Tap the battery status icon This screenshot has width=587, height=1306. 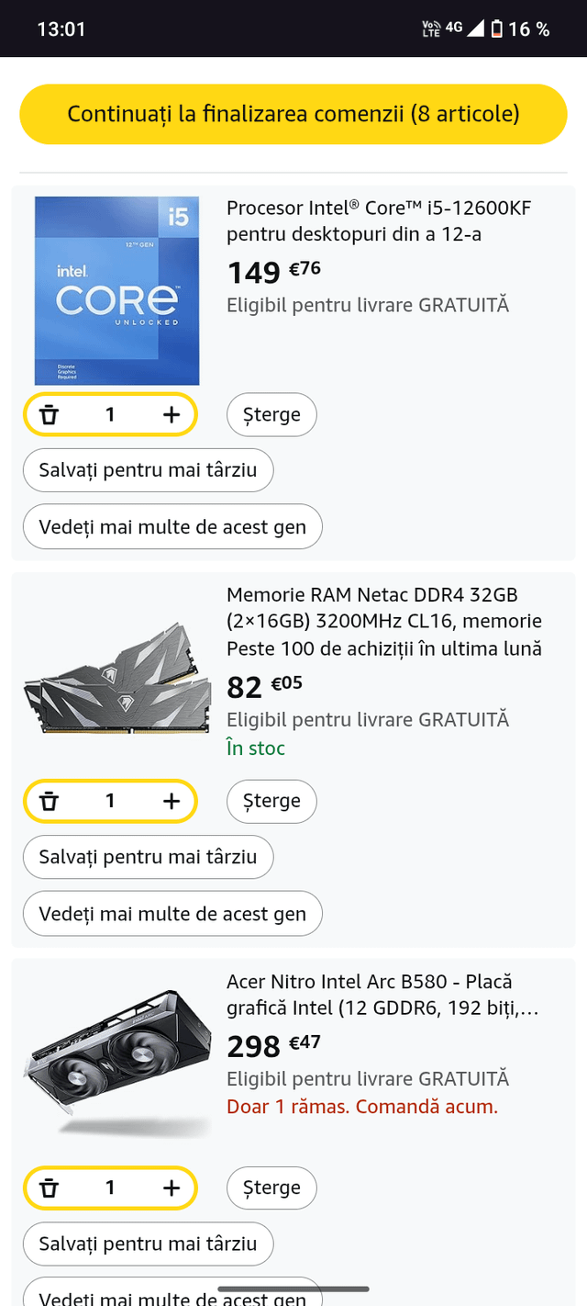tap(496, 29)
